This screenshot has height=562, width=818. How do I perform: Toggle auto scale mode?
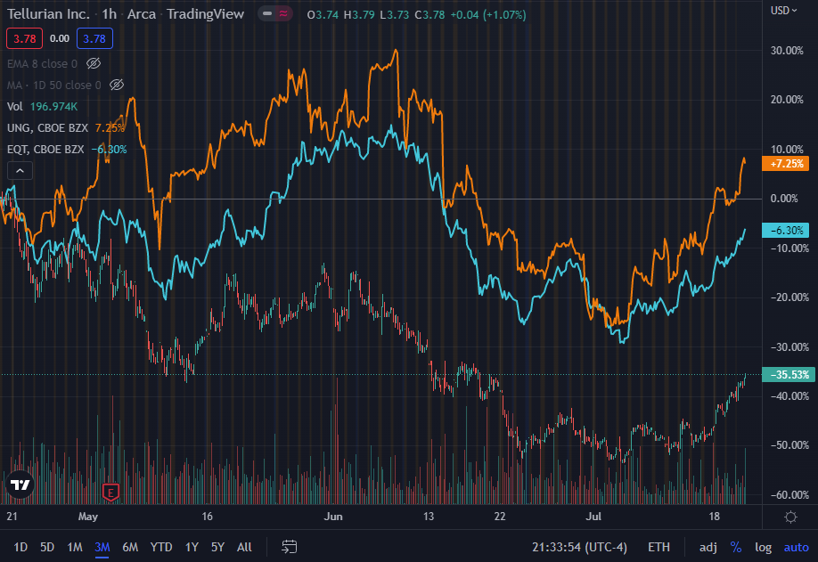coord(796,547)
